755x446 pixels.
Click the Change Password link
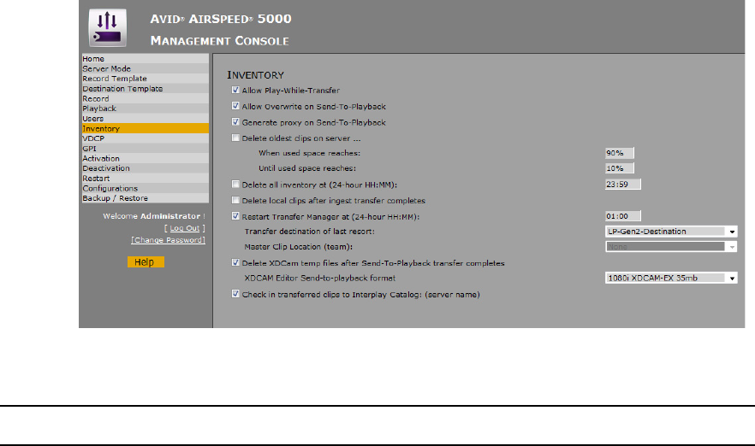pos(168,240)
